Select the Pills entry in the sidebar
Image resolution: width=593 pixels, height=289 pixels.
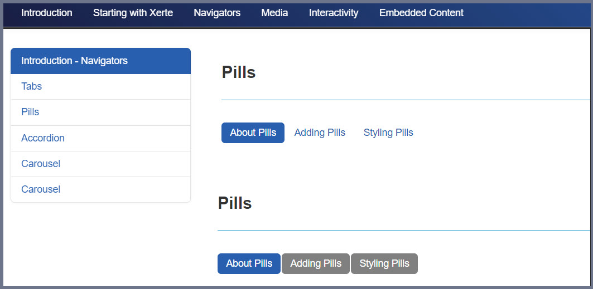click(x=30, y=112)
